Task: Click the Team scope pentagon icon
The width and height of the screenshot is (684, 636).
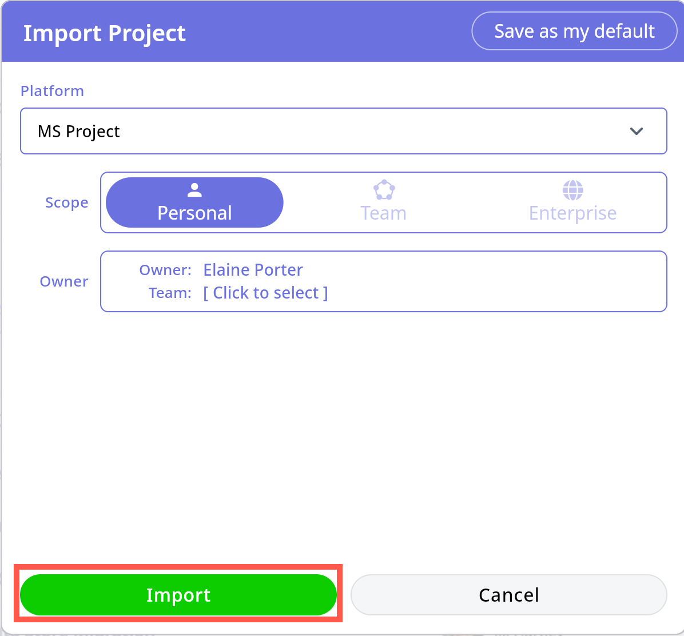Action: (x=384, y=189)
